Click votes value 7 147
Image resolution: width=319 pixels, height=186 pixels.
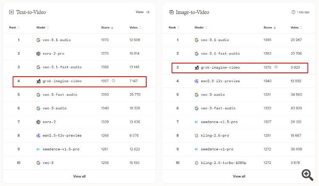point(134,81)
